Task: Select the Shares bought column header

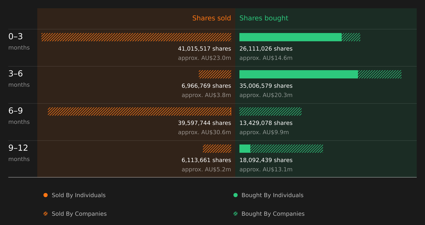Action: [264, 18]
